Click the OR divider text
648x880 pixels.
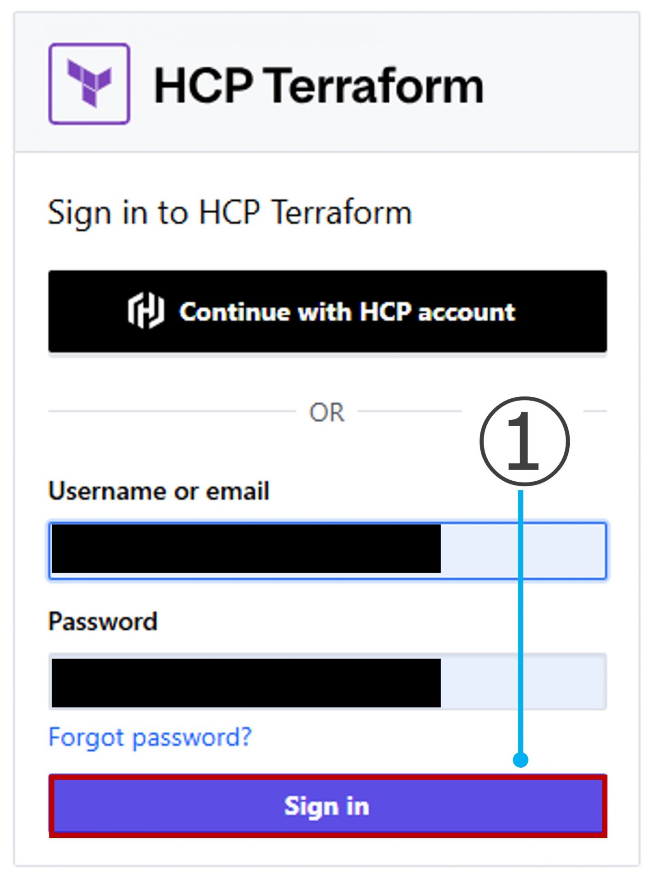click(x=327, y=412)
